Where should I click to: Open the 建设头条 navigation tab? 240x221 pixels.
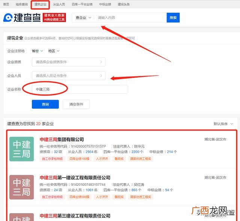(124, 4)
